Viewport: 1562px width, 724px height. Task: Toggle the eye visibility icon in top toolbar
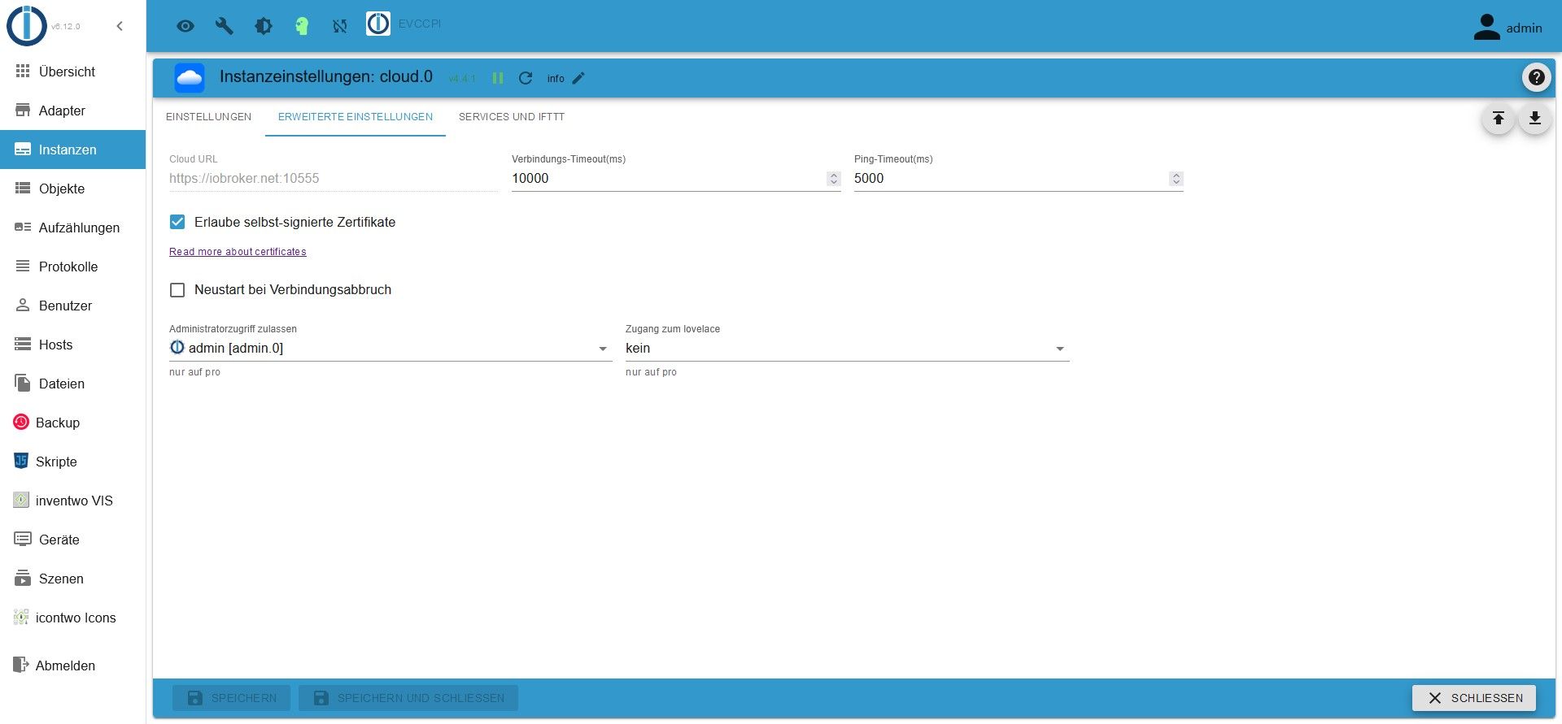(x=185, y=26)
